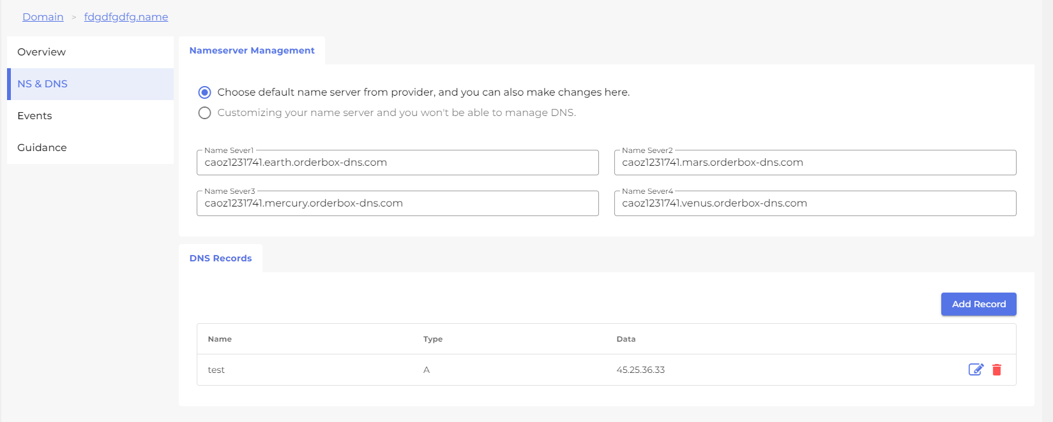Go to the Domain breadcrumb link

point(43,17)
